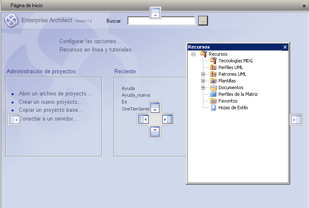Select the center cluster dock-bottom arrow
The height and width of the screenshot is (208, 309).
(x=155, y=131)
